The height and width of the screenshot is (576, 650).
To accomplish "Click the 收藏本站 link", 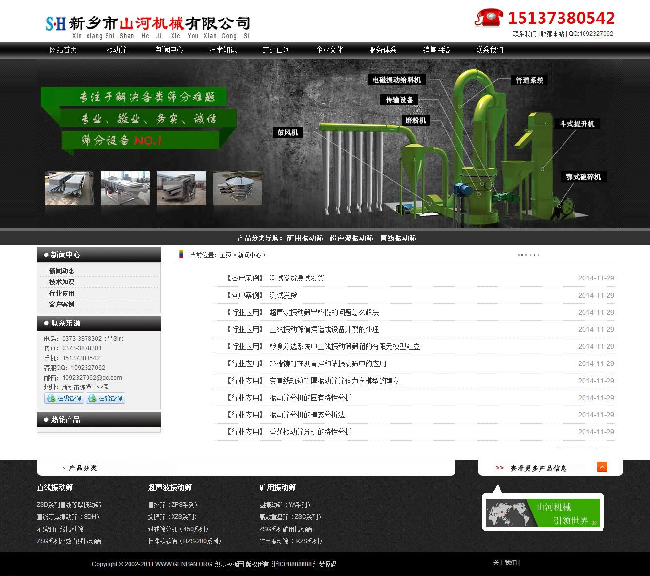I will [x=552, y=34].
